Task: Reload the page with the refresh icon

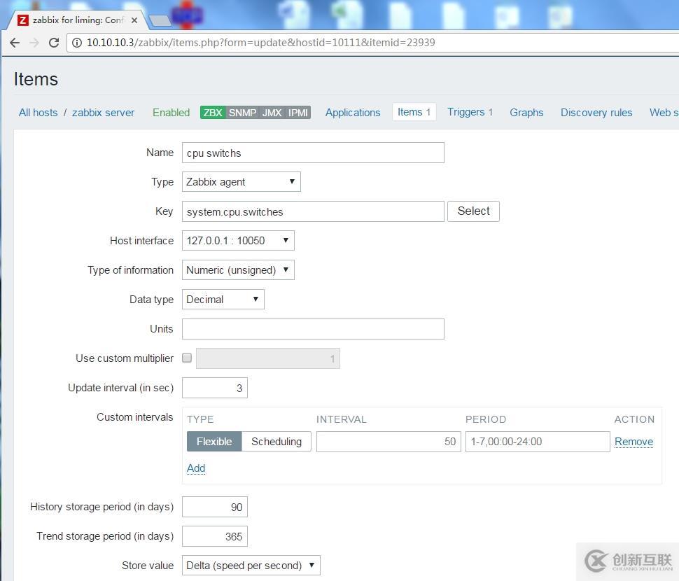Action: click(54, 43)
